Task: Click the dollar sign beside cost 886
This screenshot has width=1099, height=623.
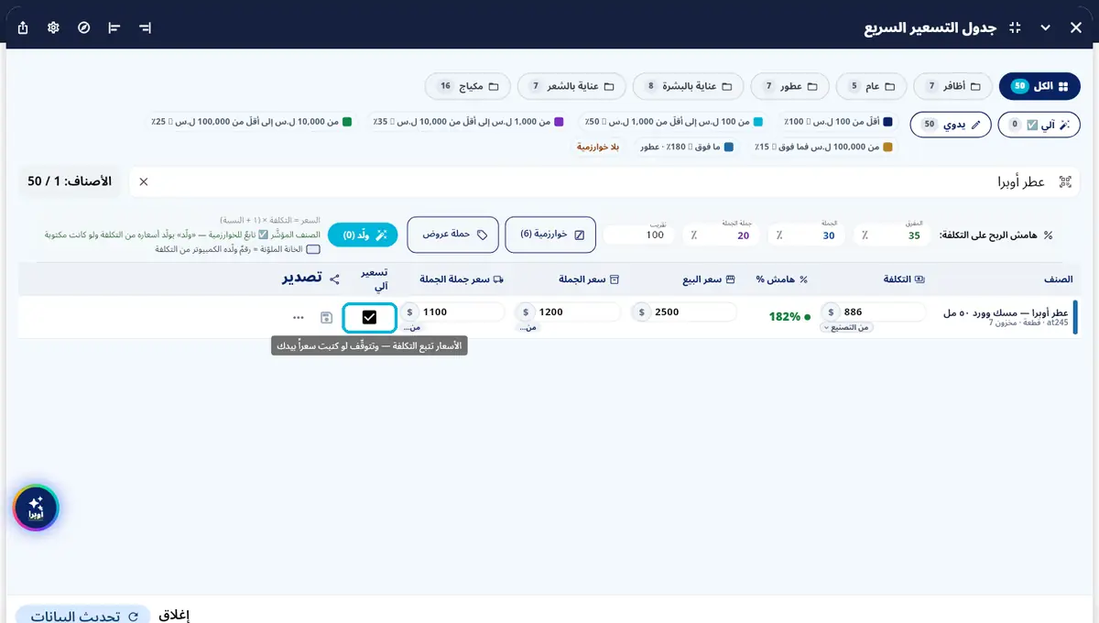Action: [x=831, y=311]
